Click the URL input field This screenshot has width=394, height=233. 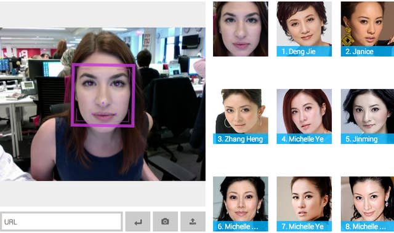coord(62,221)
